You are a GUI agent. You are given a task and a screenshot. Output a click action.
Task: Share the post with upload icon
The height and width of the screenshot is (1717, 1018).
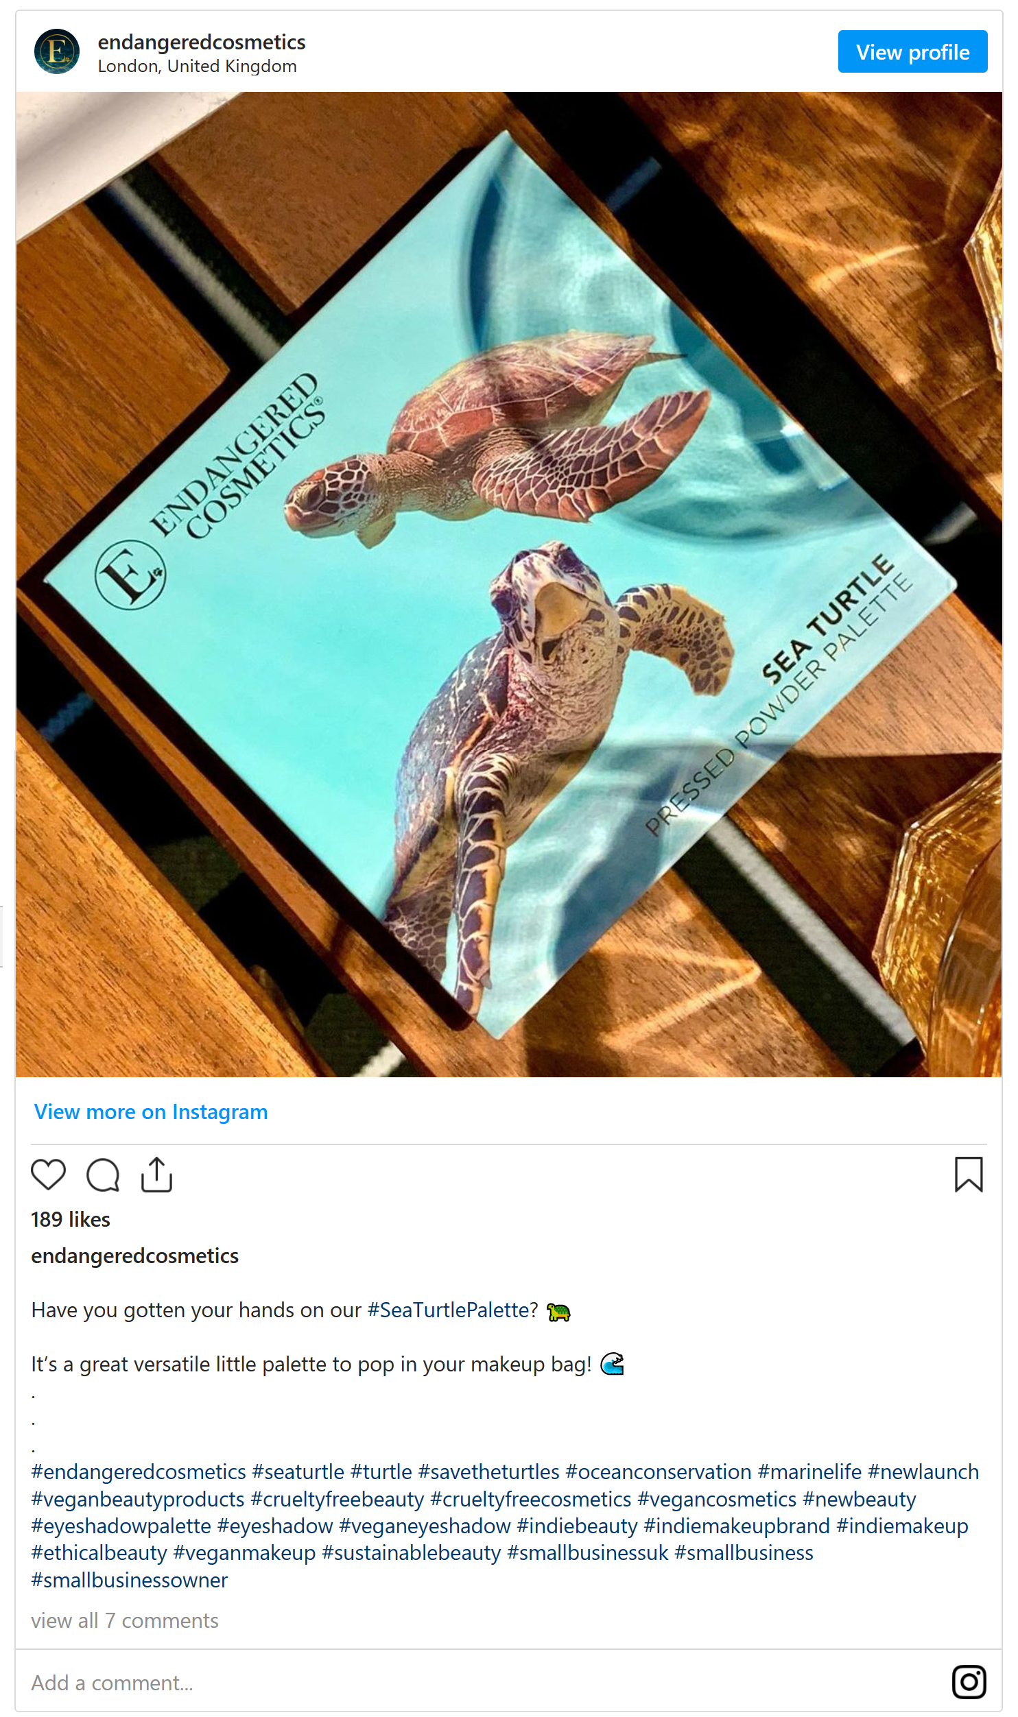tap(156, 1175)
